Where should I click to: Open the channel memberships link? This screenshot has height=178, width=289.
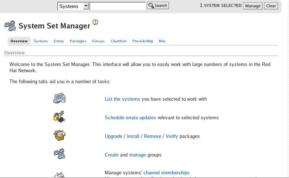coord(166,173)
